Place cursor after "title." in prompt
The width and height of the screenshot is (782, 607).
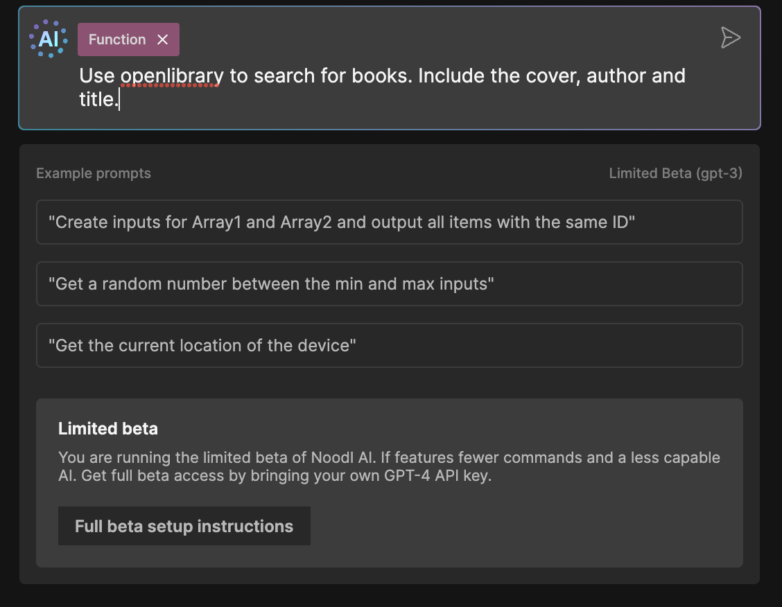pyautogui.click(x=120, y=100)
